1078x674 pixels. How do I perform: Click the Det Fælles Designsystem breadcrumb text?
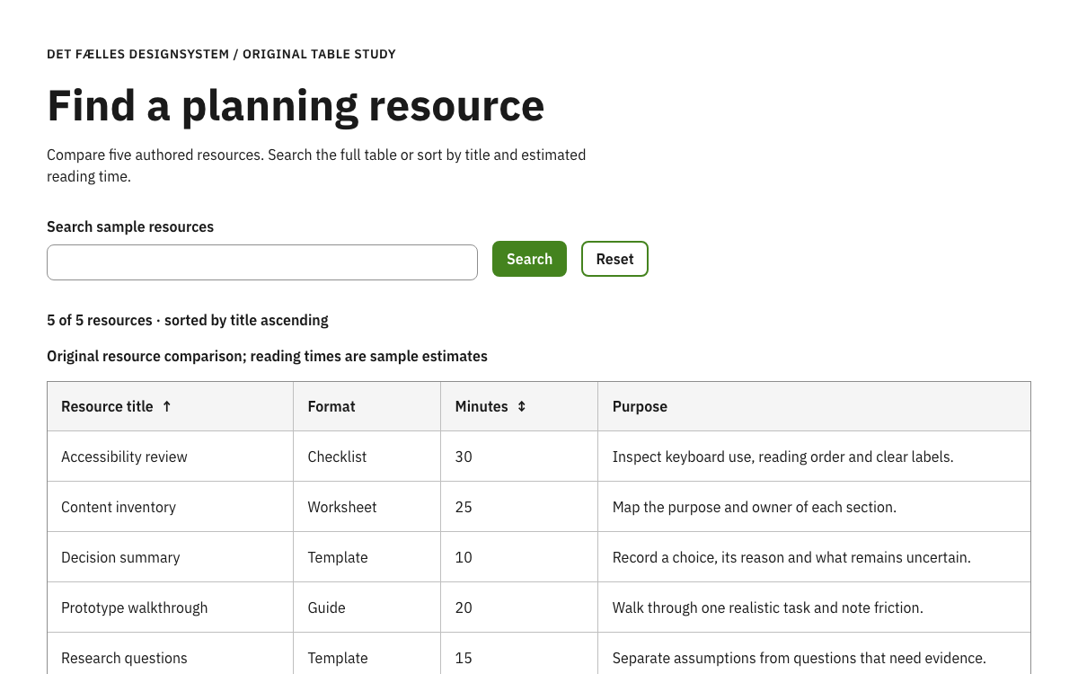[x=138, y=54]
